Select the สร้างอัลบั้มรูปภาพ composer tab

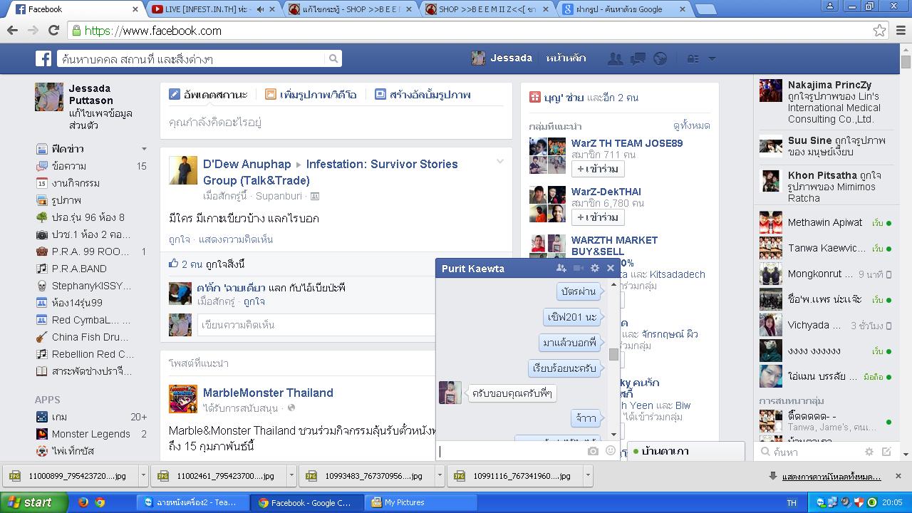pos(423,94)
